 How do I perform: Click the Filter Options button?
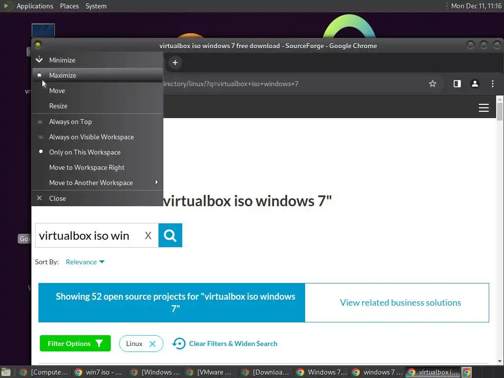tap(75, 343)
